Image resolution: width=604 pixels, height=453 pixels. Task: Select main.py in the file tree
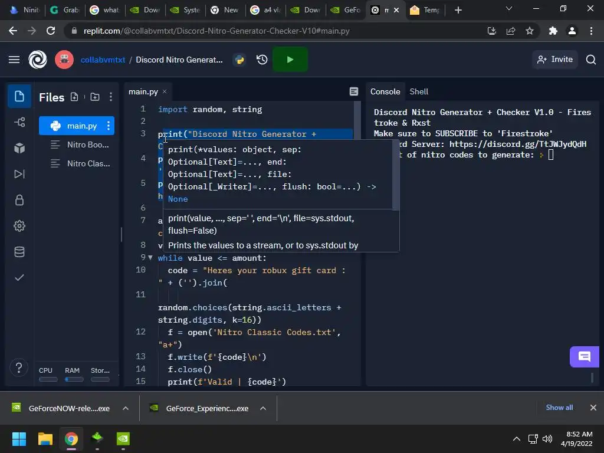(x=77, y=126)
